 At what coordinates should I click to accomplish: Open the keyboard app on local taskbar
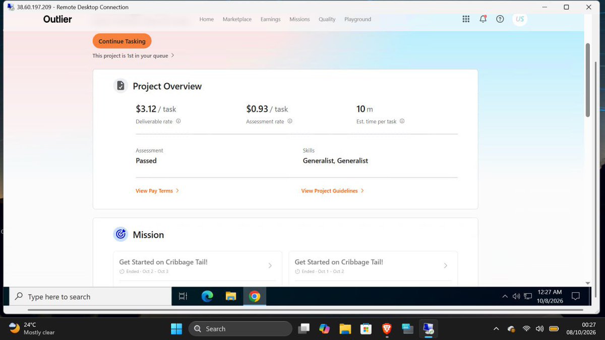click(x=407, y=329)
